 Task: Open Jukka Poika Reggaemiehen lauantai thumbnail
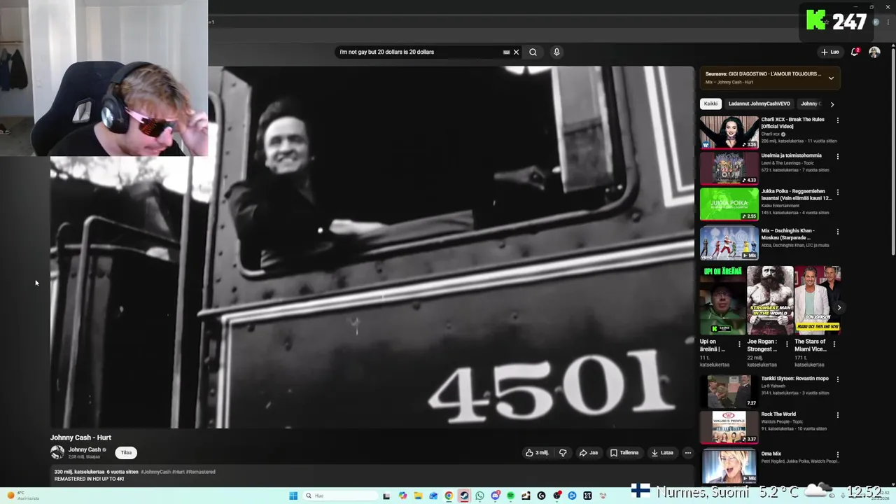click(729, 204)
